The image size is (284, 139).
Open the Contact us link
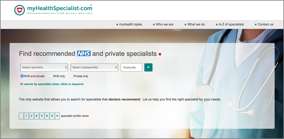(x=266, y=24)
